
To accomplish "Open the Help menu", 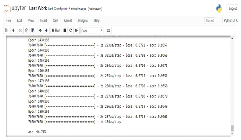I will 97,20.
